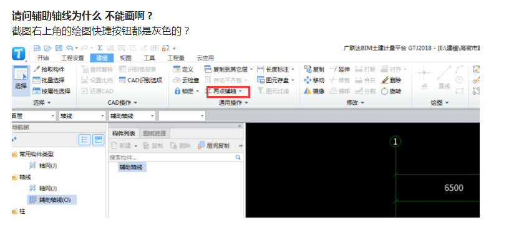Click the 镜像 mirror tool
This screenshot has width=529, height=245.
(314, 91)
